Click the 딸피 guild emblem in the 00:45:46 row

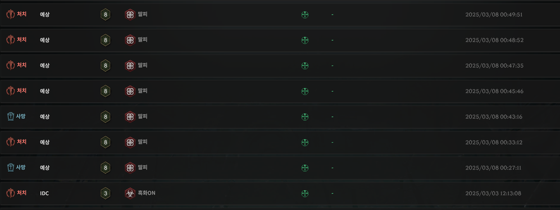(x=130, y=91)
